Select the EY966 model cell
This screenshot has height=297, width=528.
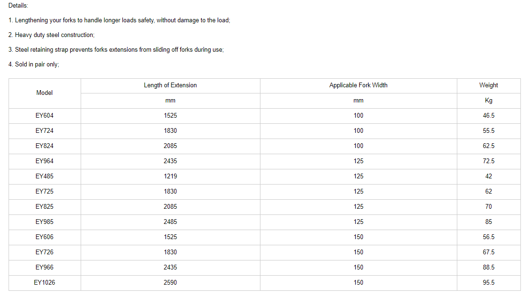tap(45, 268)
